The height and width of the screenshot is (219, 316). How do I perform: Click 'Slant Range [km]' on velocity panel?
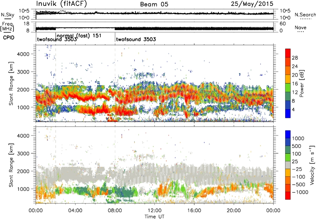click(x=11, y=165)
